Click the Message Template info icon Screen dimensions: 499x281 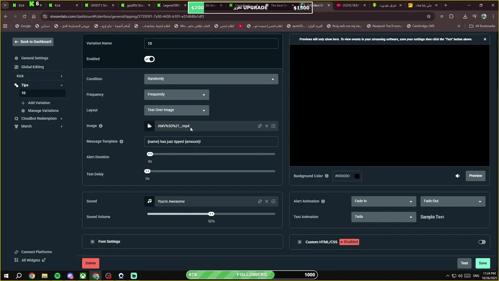click(x=121, y=141)
